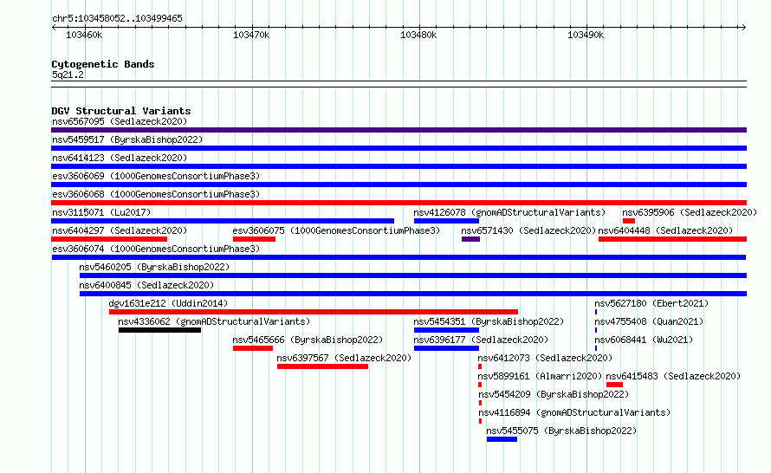Select esv3606068 (1000GenomesConsortiumPhase3) label

(156, 194)
